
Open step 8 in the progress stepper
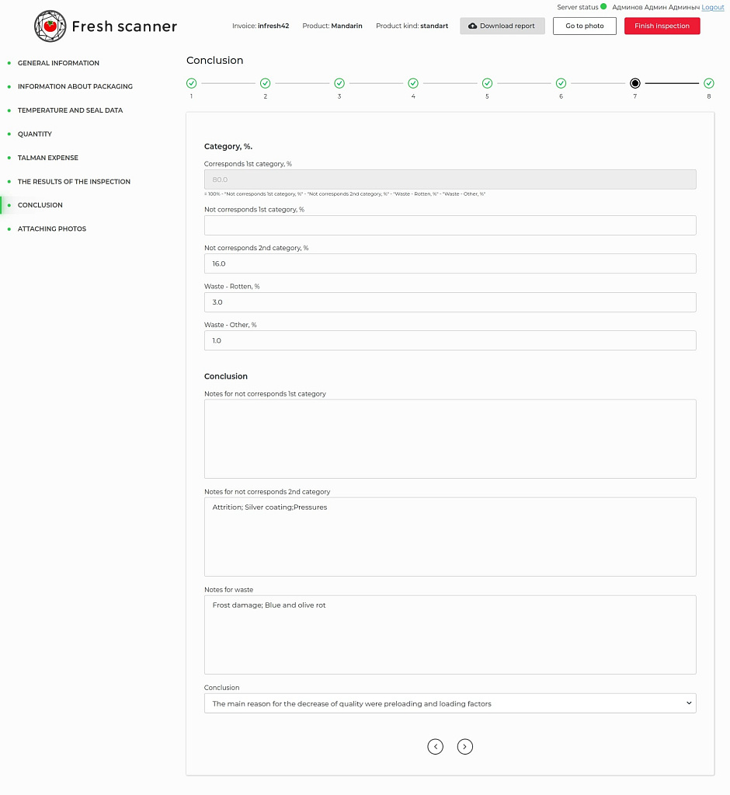click(x=709, y=83)
